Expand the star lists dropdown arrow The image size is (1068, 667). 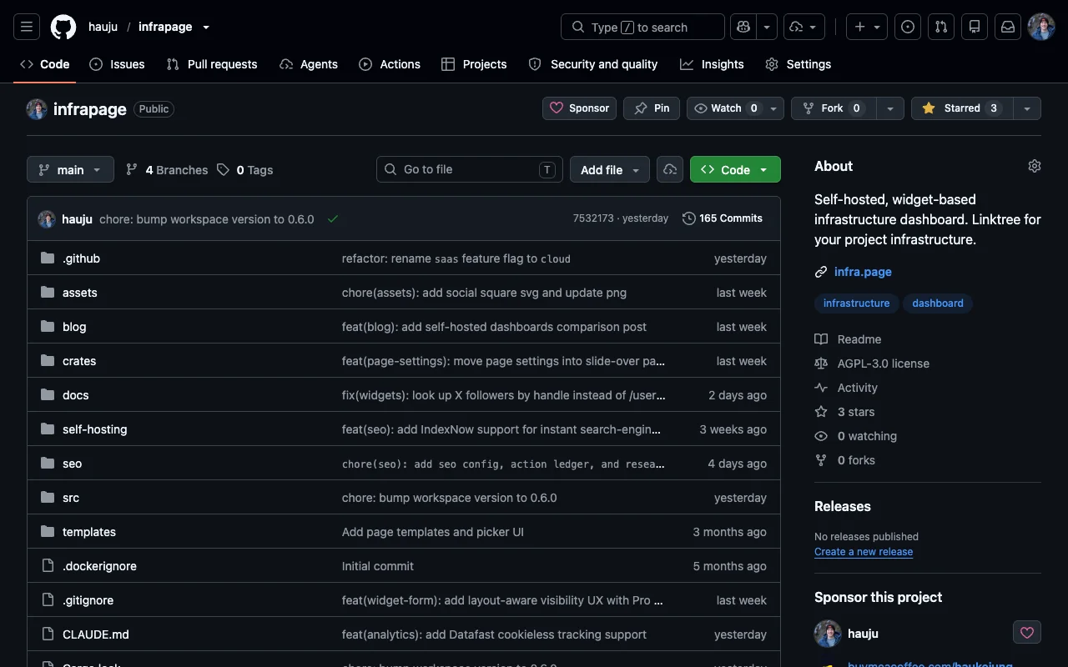pyautogui.click(x=1027, y=108)
